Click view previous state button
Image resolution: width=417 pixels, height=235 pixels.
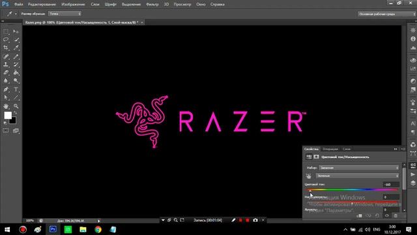click(368, 215)
